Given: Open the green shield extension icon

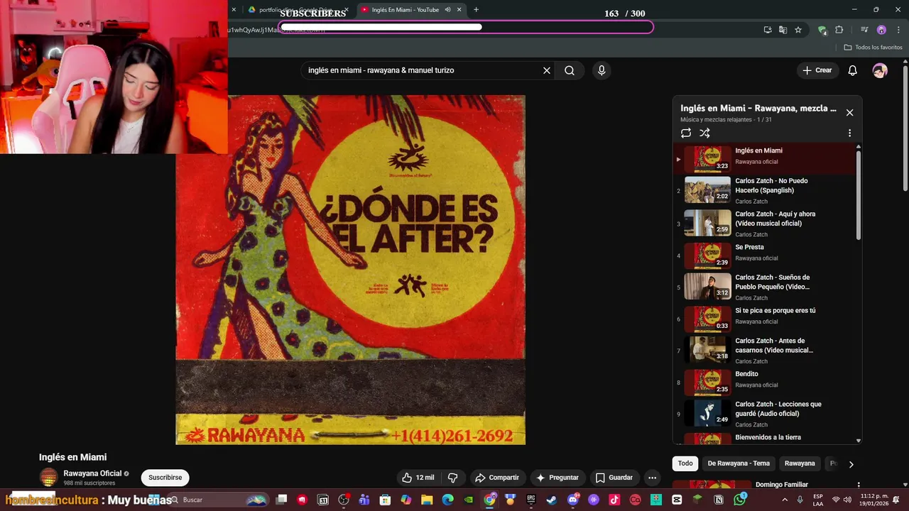Looking at the screenshot, I should [x=822, y=30].
